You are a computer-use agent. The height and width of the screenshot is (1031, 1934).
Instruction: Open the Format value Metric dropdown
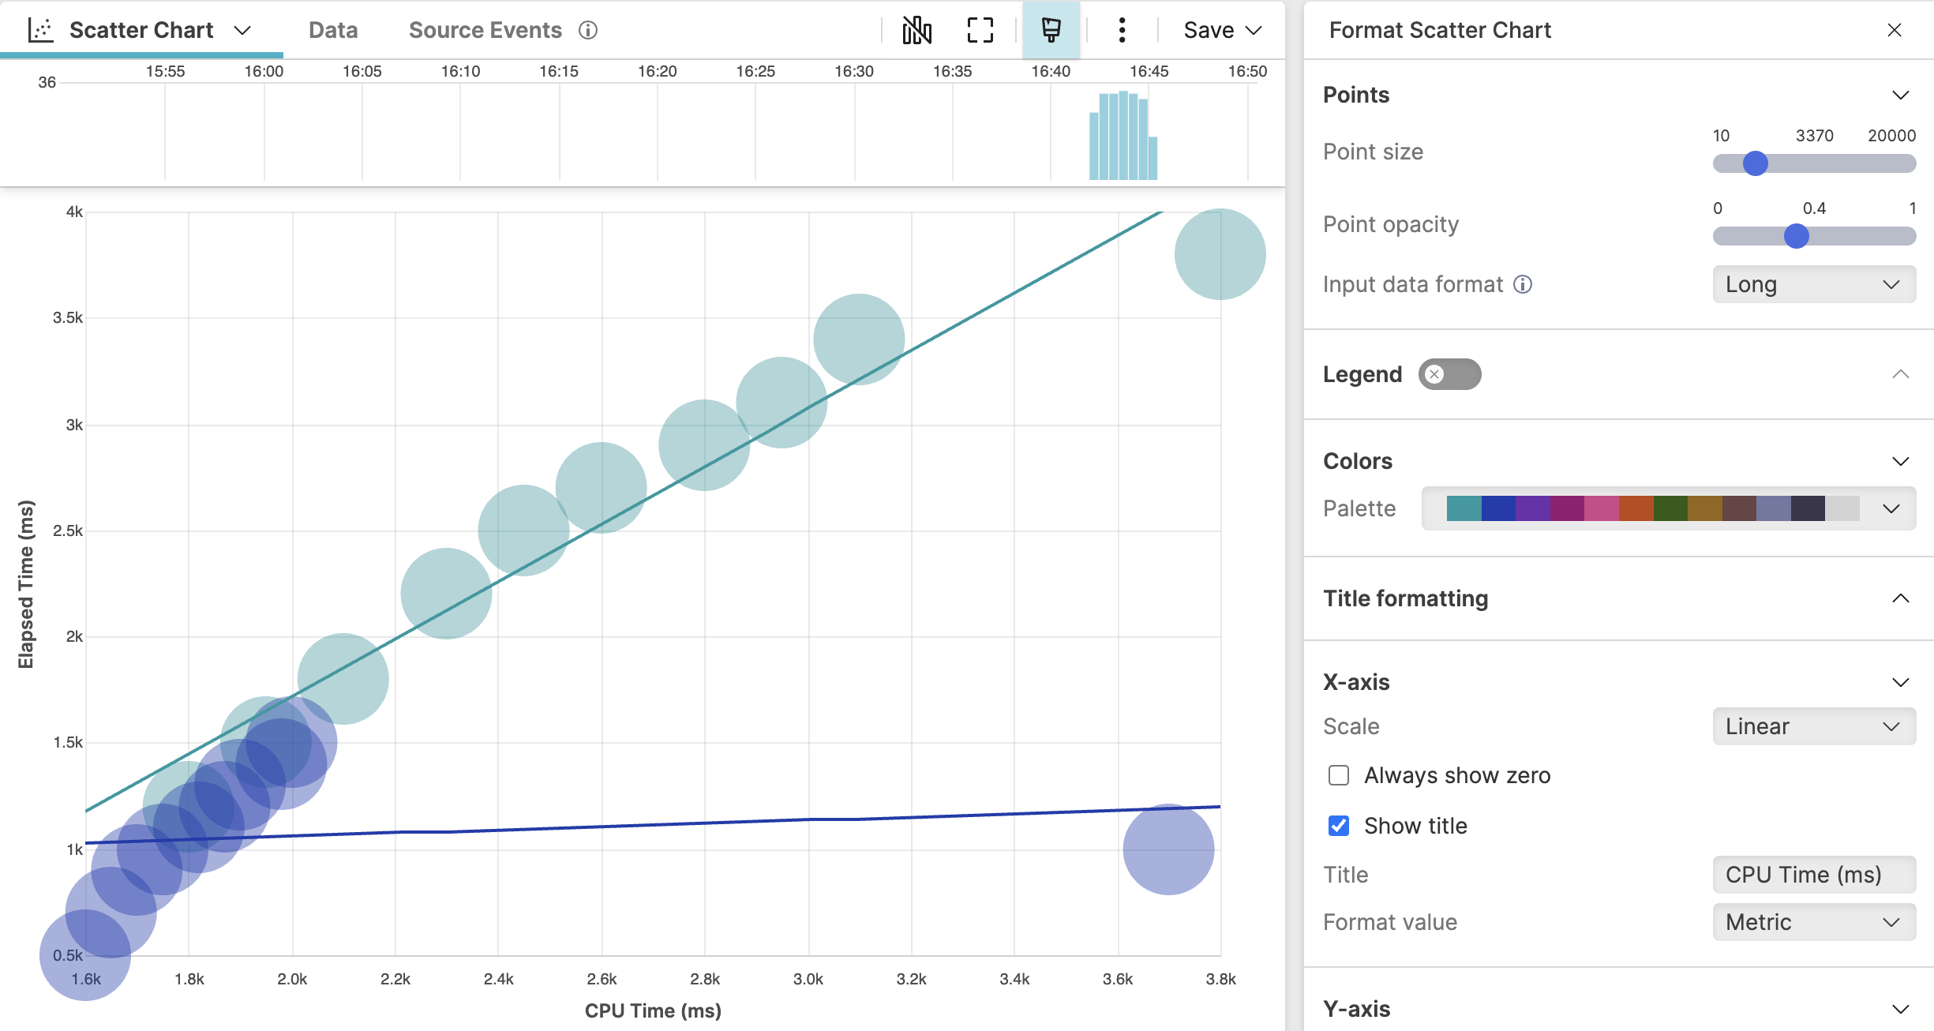tap(1813, 922)
